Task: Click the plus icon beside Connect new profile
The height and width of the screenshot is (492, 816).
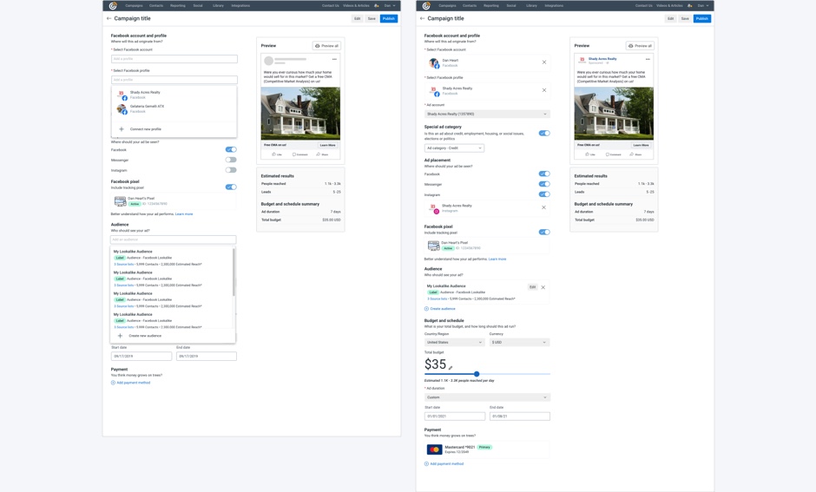Action: click(122, 129)
